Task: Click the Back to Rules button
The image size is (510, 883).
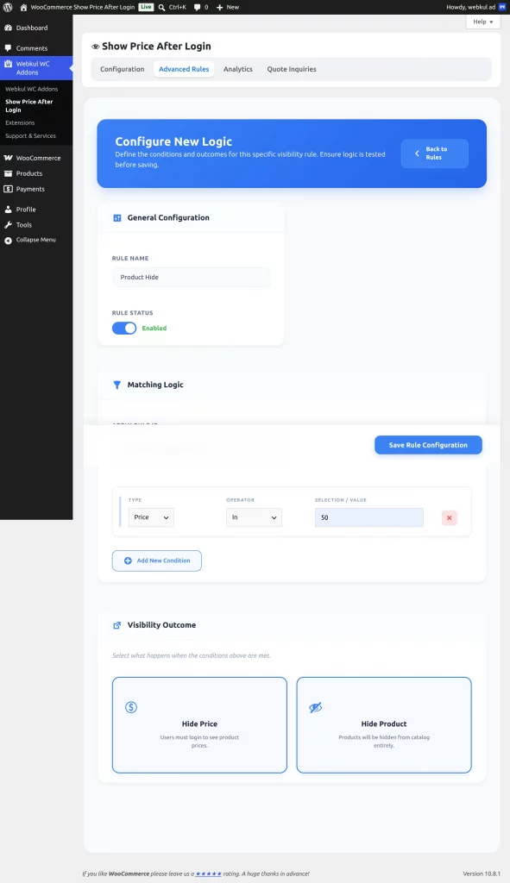Action: tap(434, 153)
